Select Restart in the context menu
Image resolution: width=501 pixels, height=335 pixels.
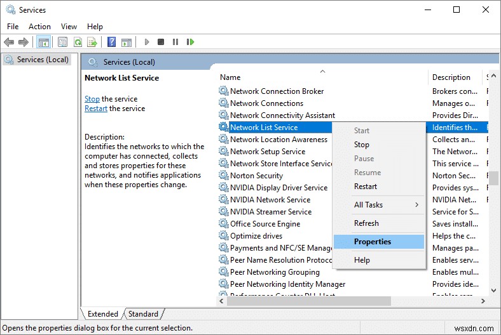[x=366, y=187]
